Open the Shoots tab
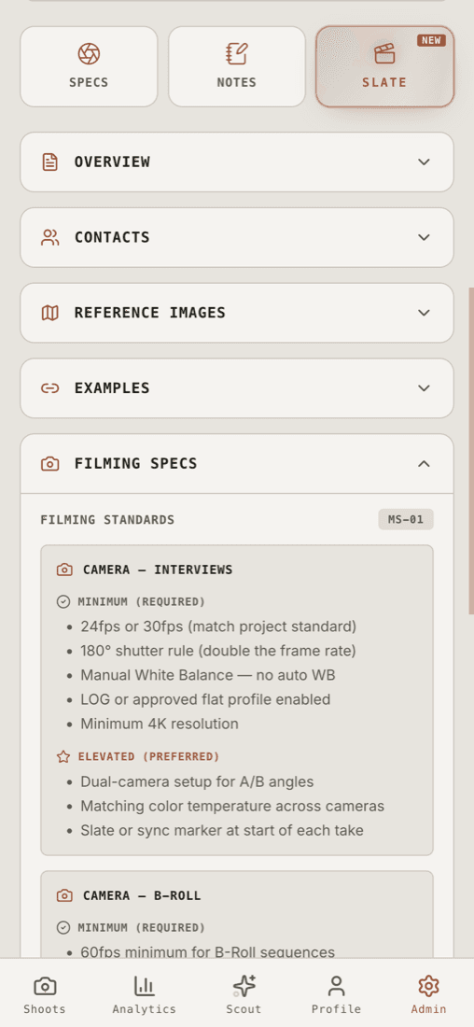Image resolution: width=474 pixels, height=1027 pixels. (45, 993)
